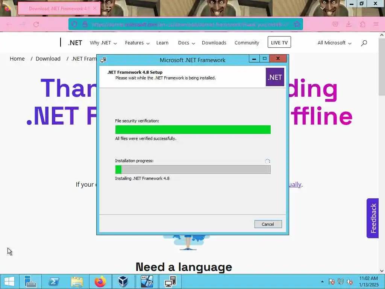Viewport: 385px width, 289px height.
Task: Expand the All Microsoft menu
Action: (x=334, y=43)
